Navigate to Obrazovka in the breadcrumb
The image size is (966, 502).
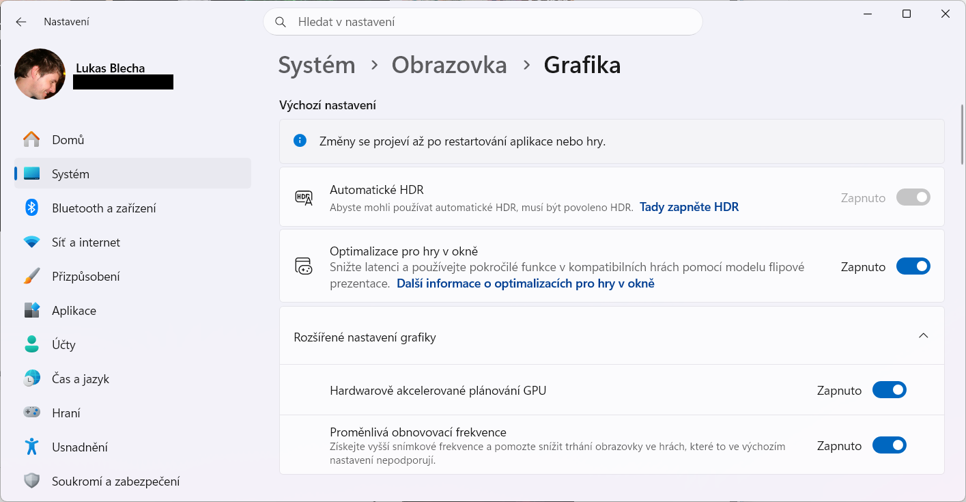click(449, 65)
